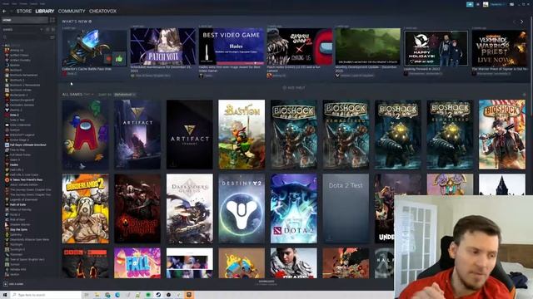Open the Fall Guys game tile
The image size is (533, 299).
click(137, 263)
